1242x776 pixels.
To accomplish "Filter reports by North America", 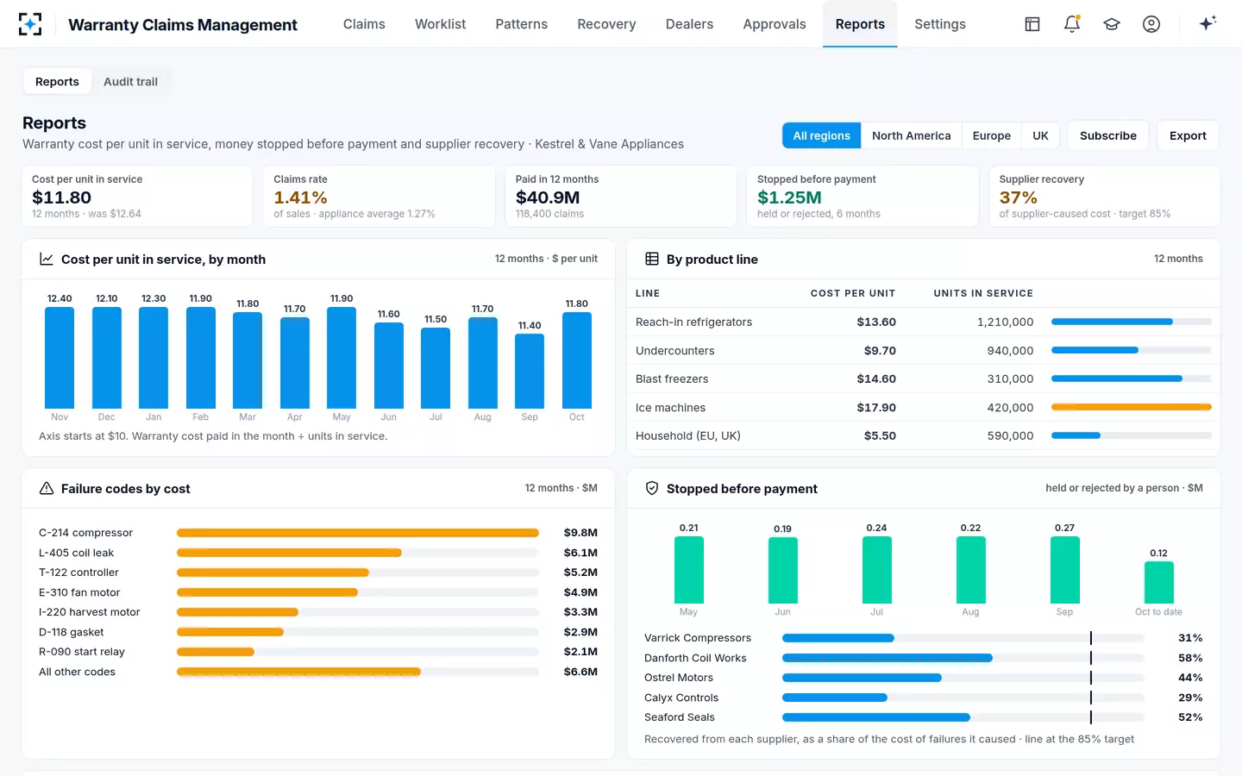I will 911,135.
